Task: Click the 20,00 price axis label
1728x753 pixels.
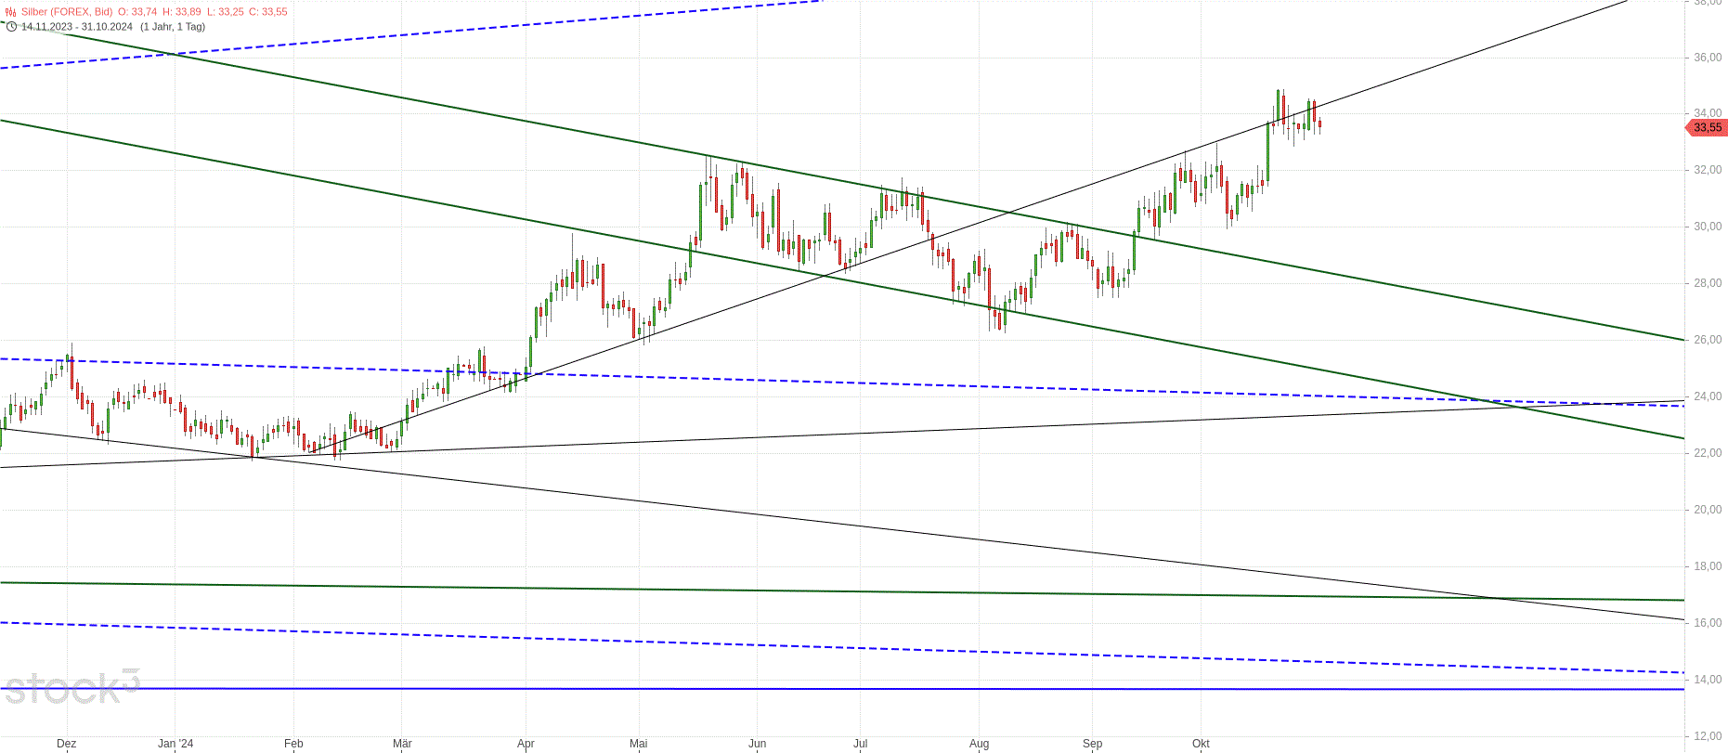Action: 1708,510
